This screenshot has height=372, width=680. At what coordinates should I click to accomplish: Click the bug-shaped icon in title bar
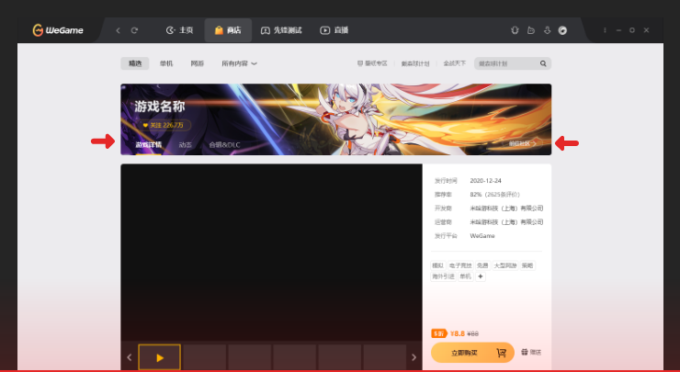click(515, 30)
